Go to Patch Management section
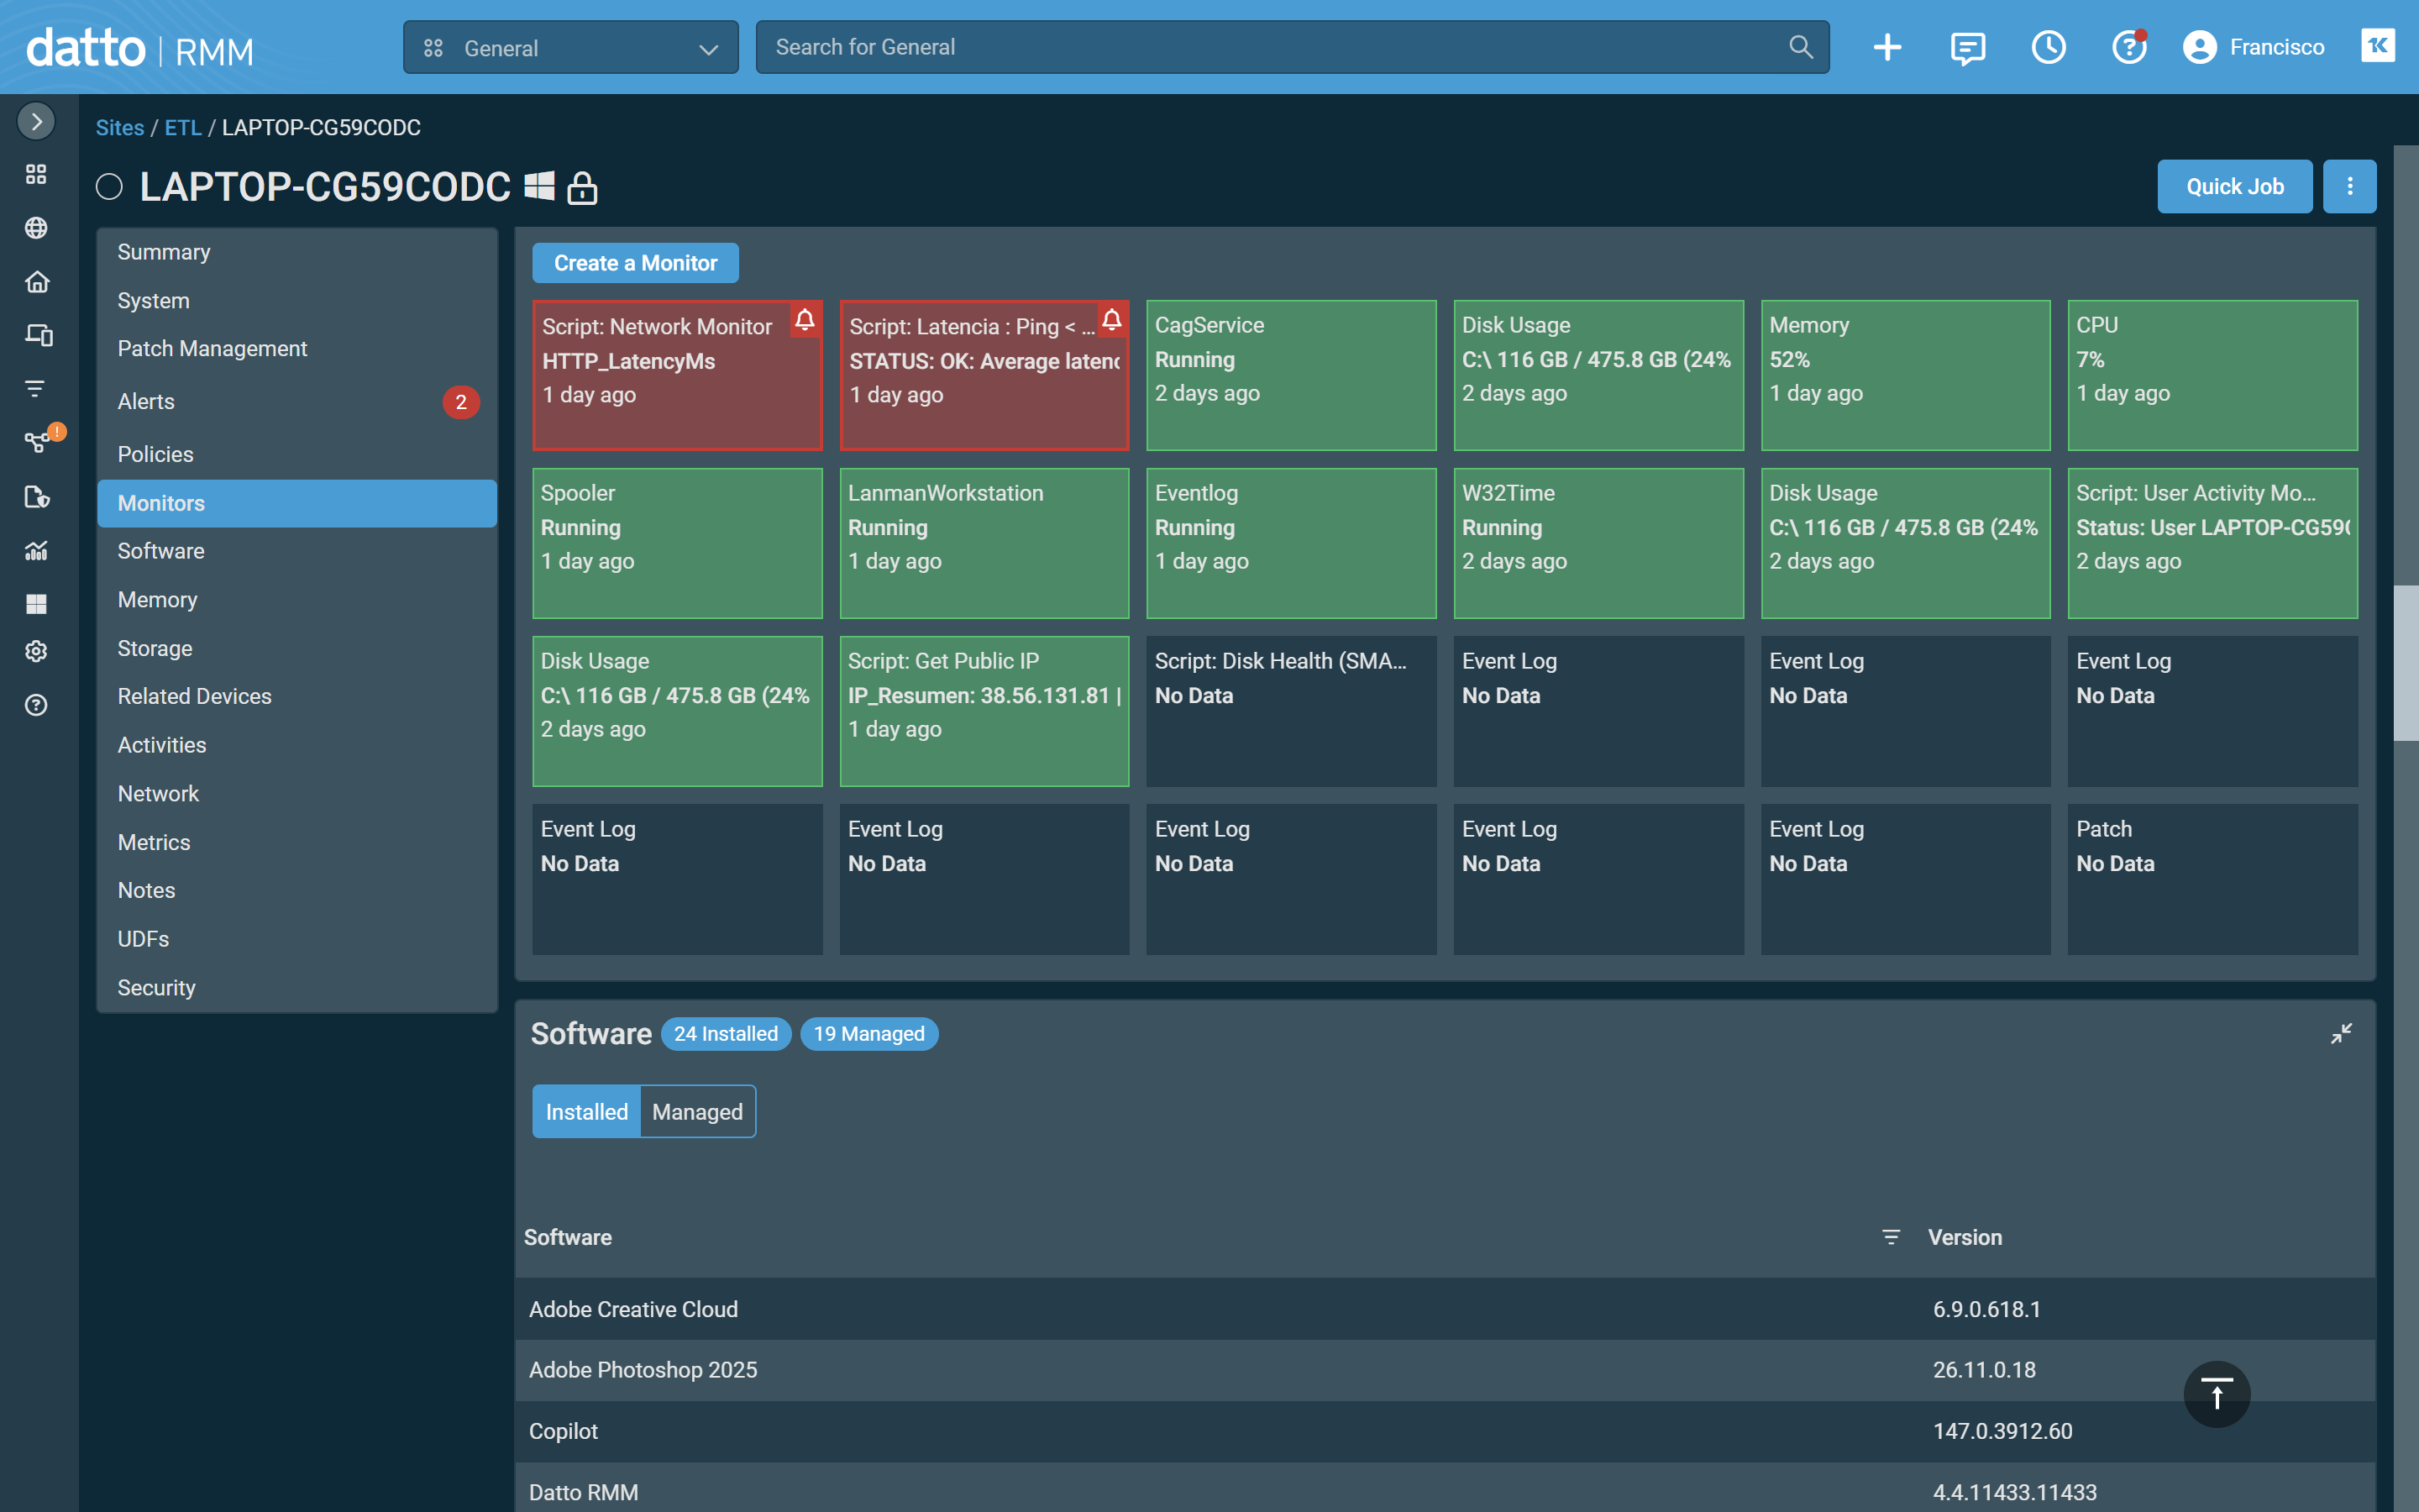Screen dimensions: 2419x1512 [x=212, y=349]
